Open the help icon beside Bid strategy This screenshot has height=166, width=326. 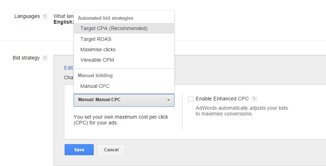coord(45,58)
